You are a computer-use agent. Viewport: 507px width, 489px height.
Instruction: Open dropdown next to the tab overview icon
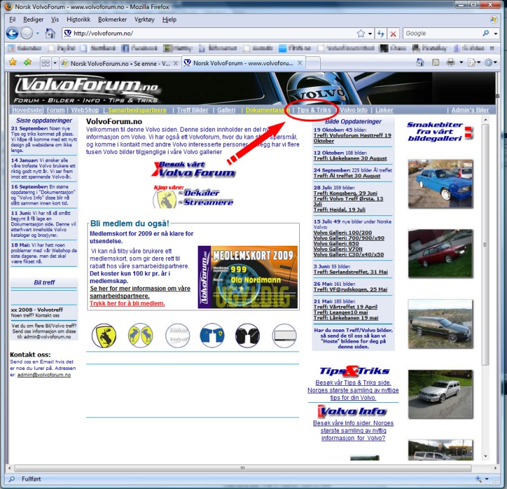(x=55, y=63)
